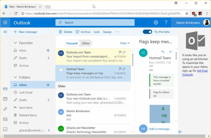Image resolution: width=211 pixels, height=138 pixels.
Task: Open the Deleted Items folder
Action: pyautogui.click(x=33, y=115)
